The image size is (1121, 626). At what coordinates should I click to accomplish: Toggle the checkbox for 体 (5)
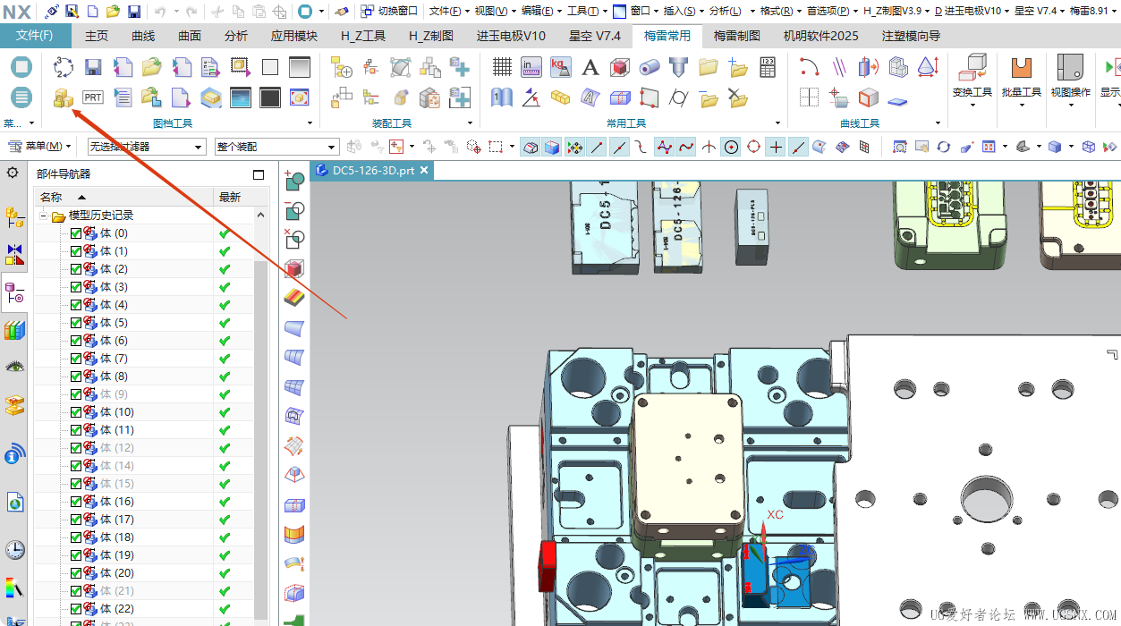coord(76,323)
